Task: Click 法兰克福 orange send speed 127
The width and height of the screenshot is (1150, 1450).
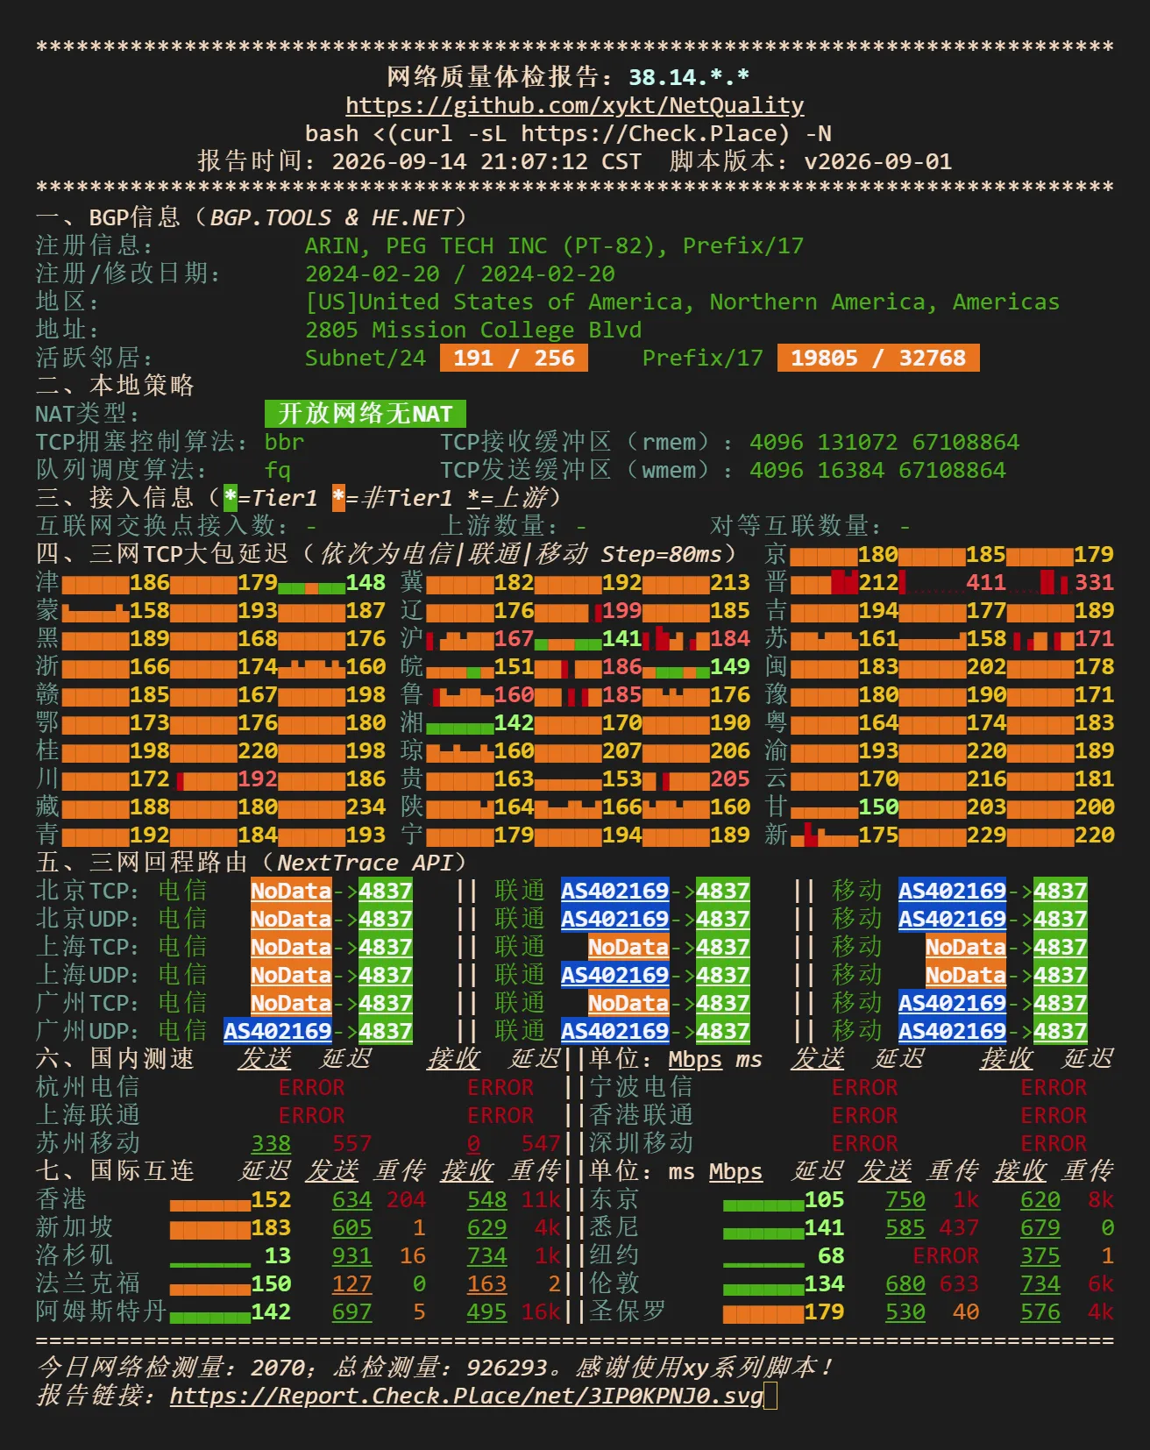Action: [x=352, y=1283]
